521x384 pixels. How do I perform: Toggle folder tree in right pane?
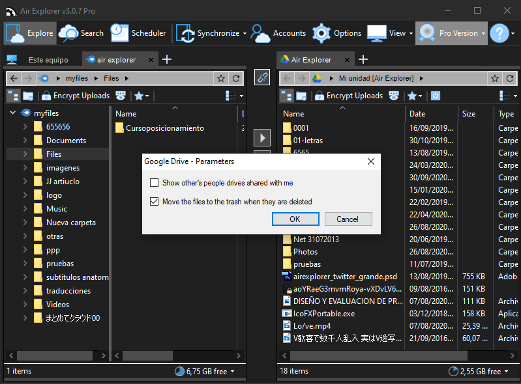click(287, 96)
